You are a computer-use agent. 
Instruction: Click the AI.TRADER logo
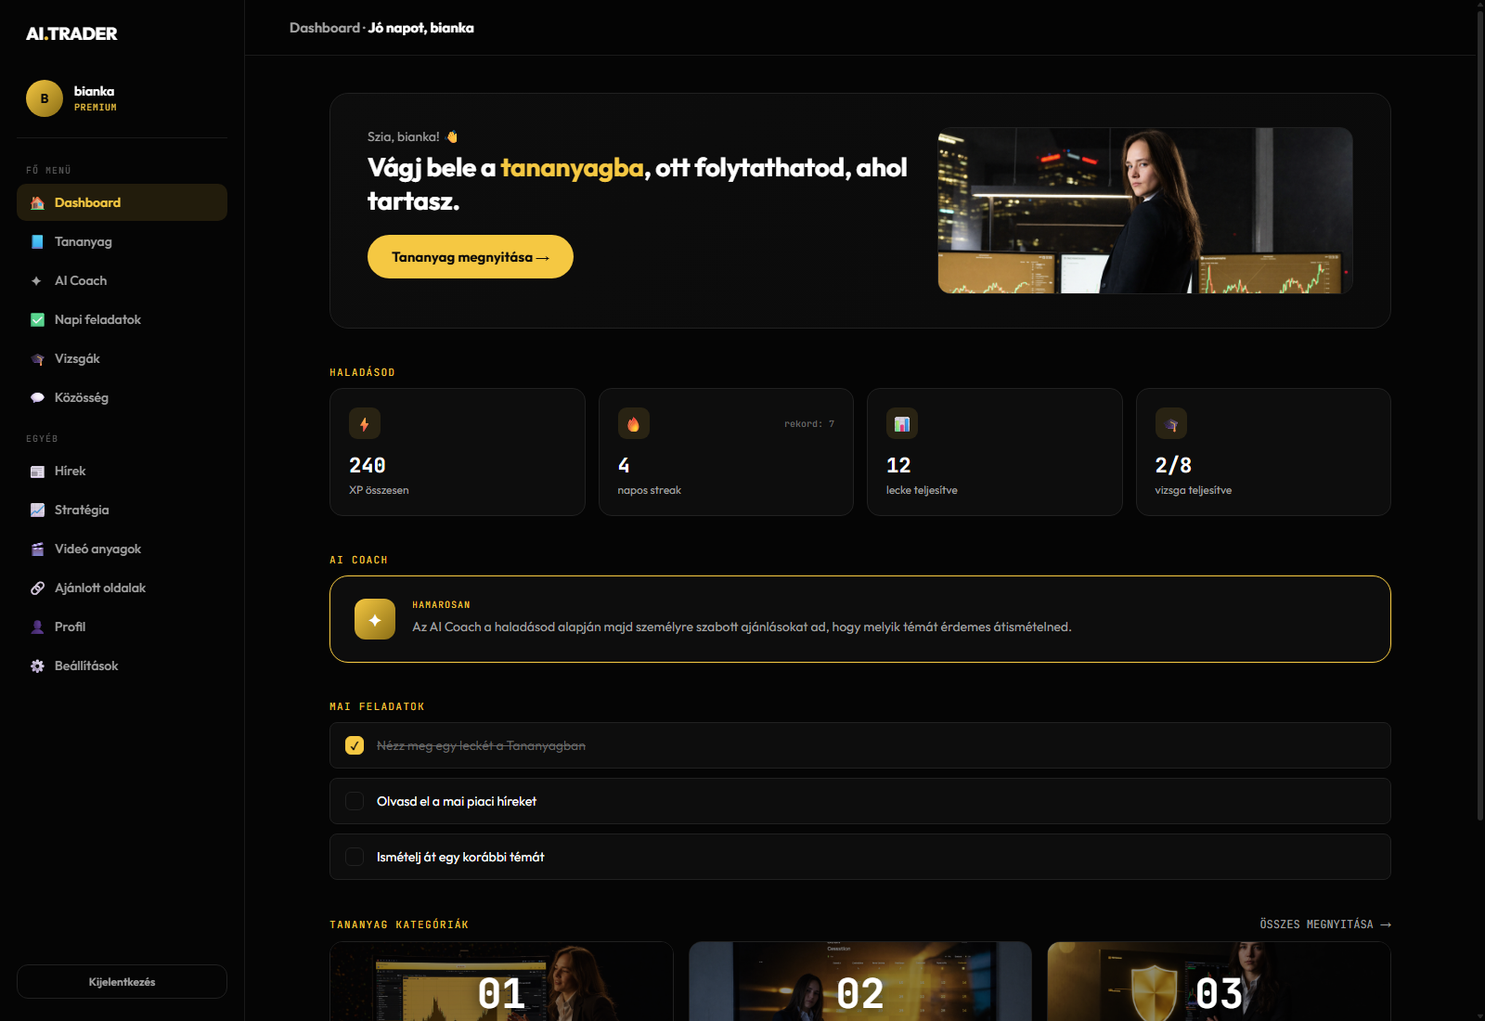point(71,33)
